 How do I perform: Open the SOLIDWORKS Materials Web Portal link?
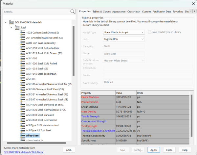(24, 152)
